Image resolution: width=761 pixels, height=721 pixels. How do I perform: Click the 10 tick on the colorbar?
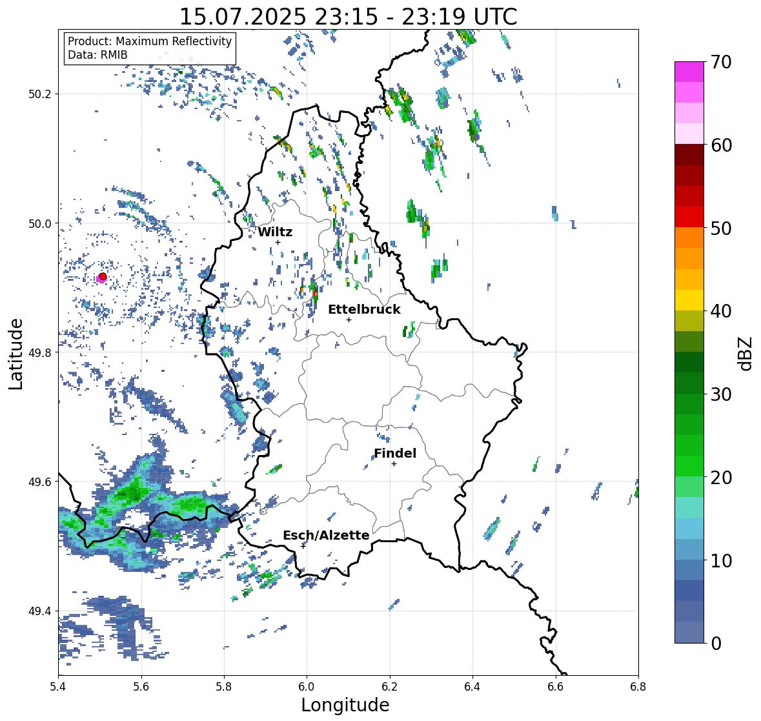coord(721,560)
